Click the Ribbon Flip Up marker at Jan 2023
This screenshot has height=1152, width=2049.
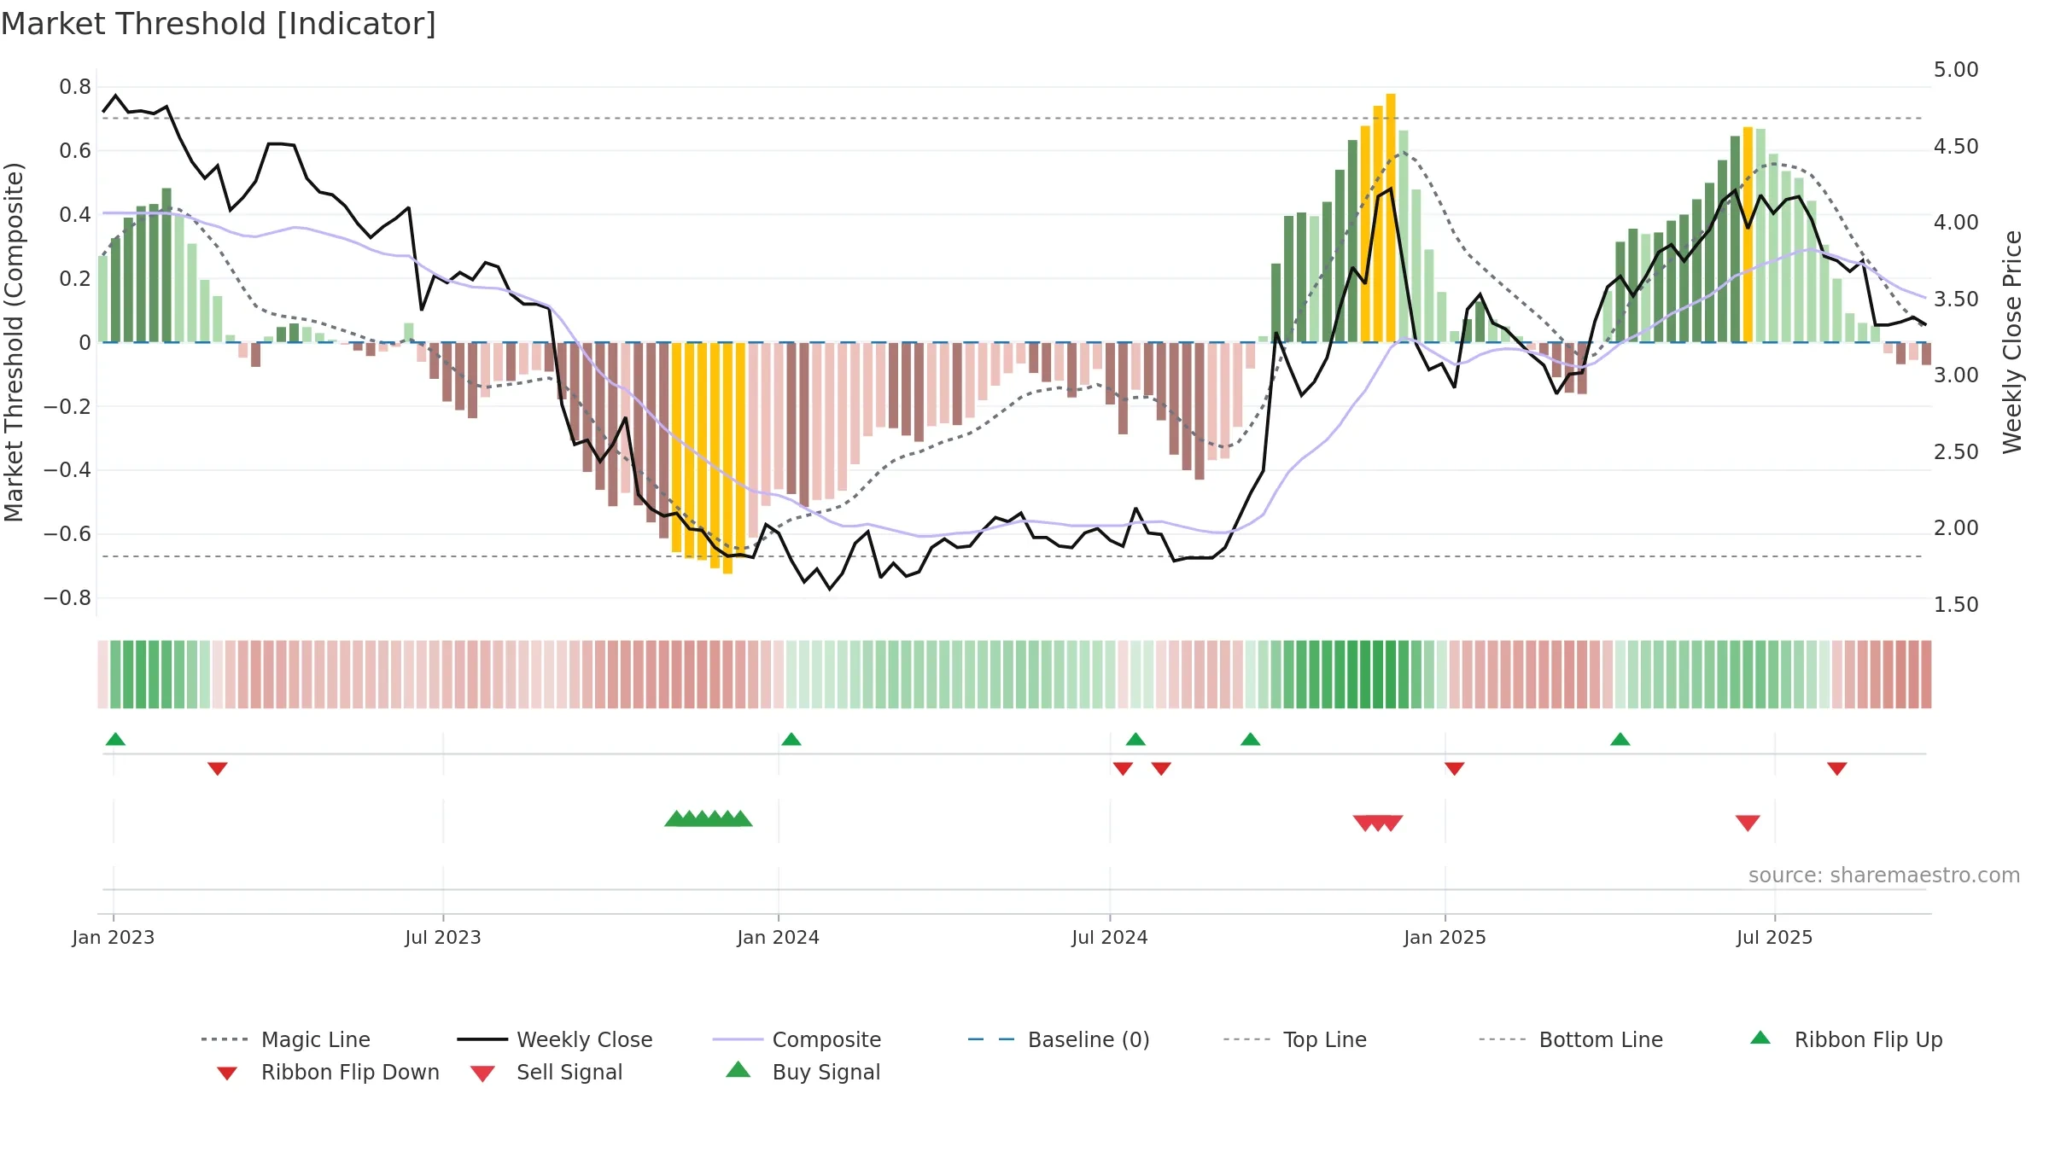[115, 739]
